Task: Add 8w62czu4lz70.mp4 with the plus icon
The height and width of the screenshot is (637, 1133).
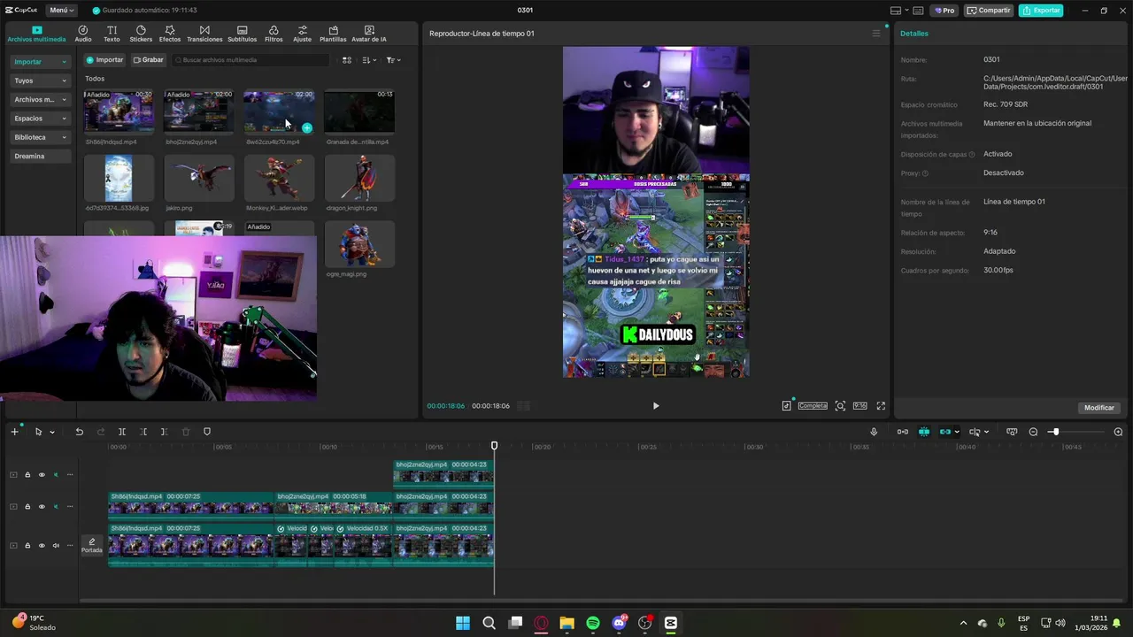Action: (307, 128)
